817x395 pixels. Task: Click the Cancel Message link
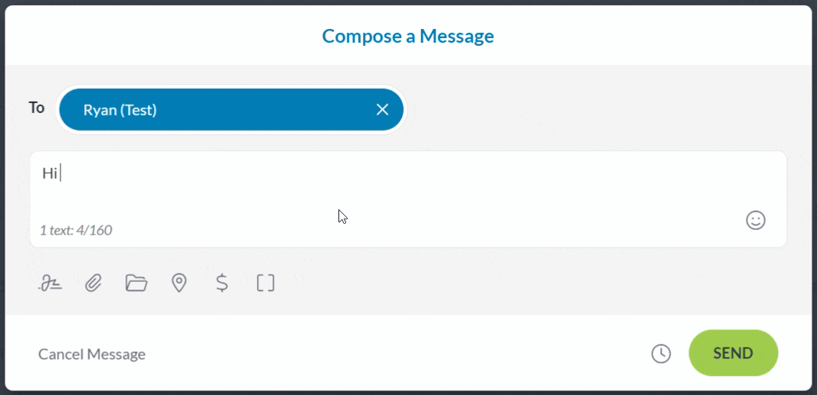(x=92, y=354)
